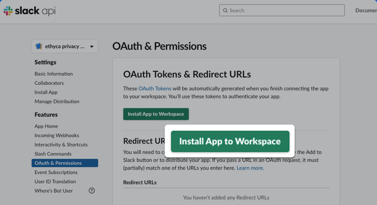Select OAuth & Permissions sidebar item
The height and width of the screenshot is (205, 377).
coord(65,163)
